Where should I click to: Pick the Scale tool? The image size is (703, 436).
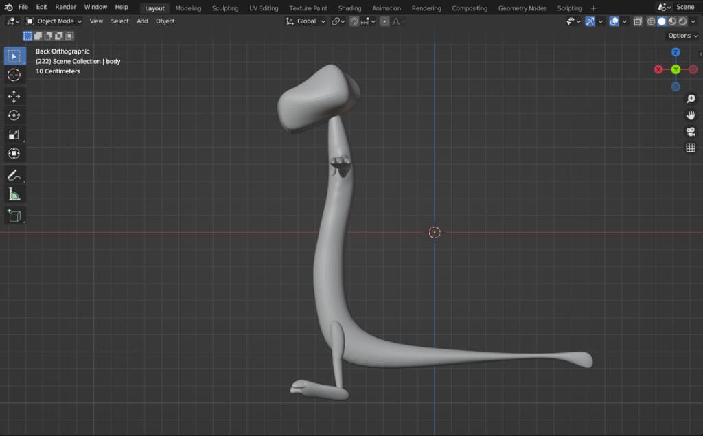coord(14,135)
